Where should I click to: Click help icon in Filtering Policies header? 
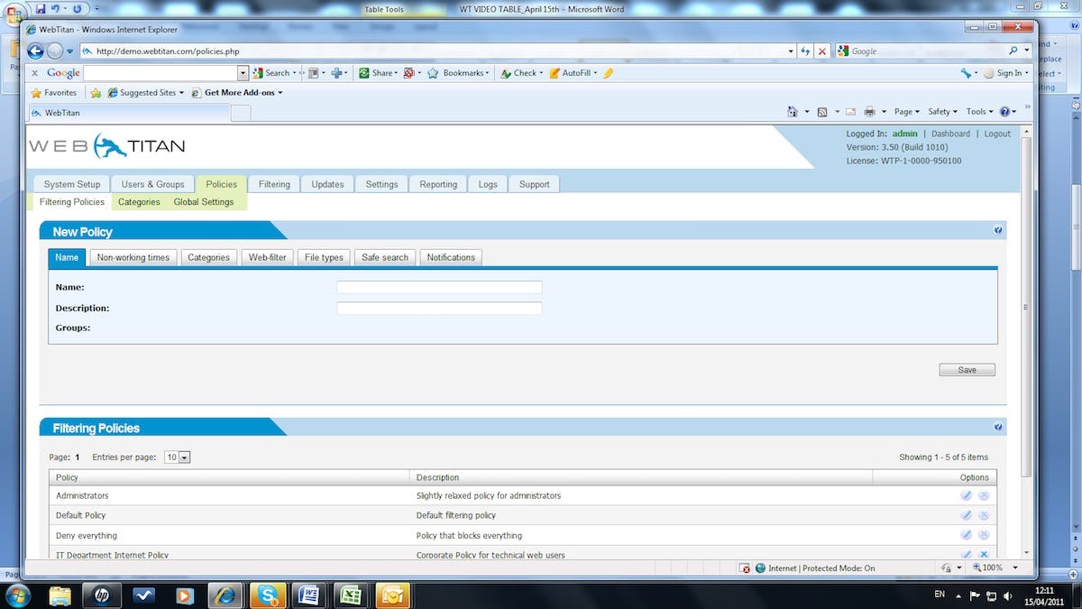tap(998, 427)
